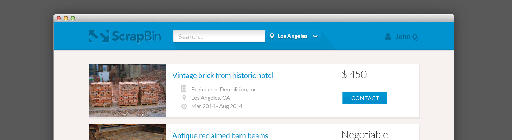
Task: Click Engineered Demolition, Inc seller name
Action: coord(224,89)
